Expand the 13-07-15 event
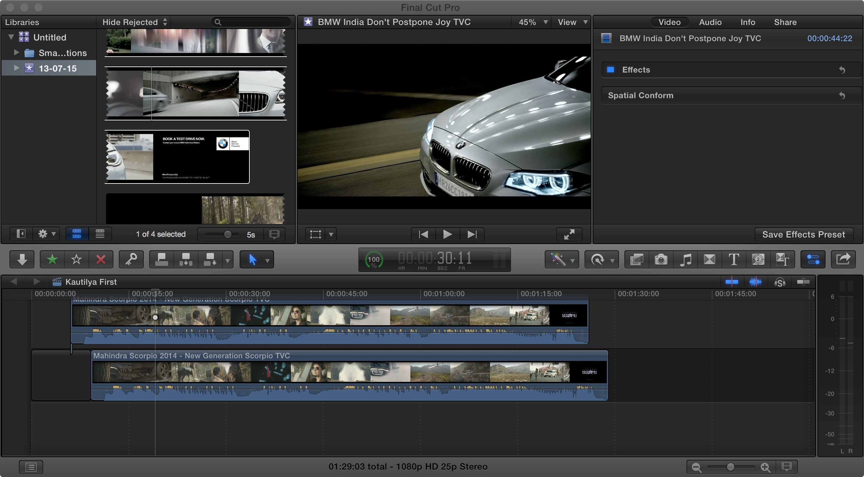The height and width of the screenshot is (477, 864). (x=16, y=68)
